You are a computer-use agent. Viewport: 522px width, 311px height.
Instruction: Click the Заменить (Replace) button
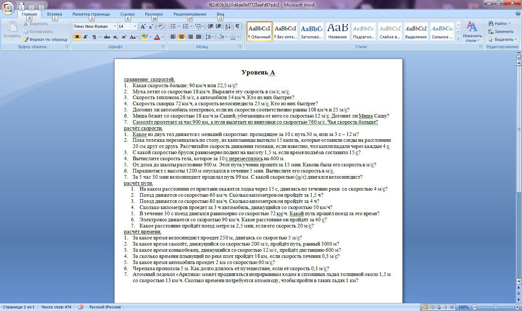501,31
